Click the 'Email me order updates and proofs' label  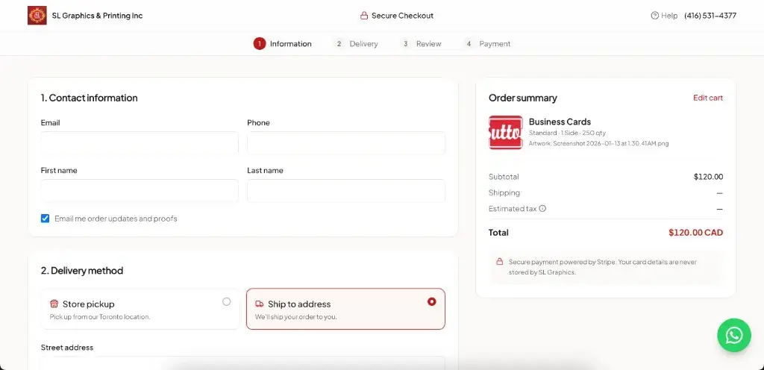click(x=116, y=219)
